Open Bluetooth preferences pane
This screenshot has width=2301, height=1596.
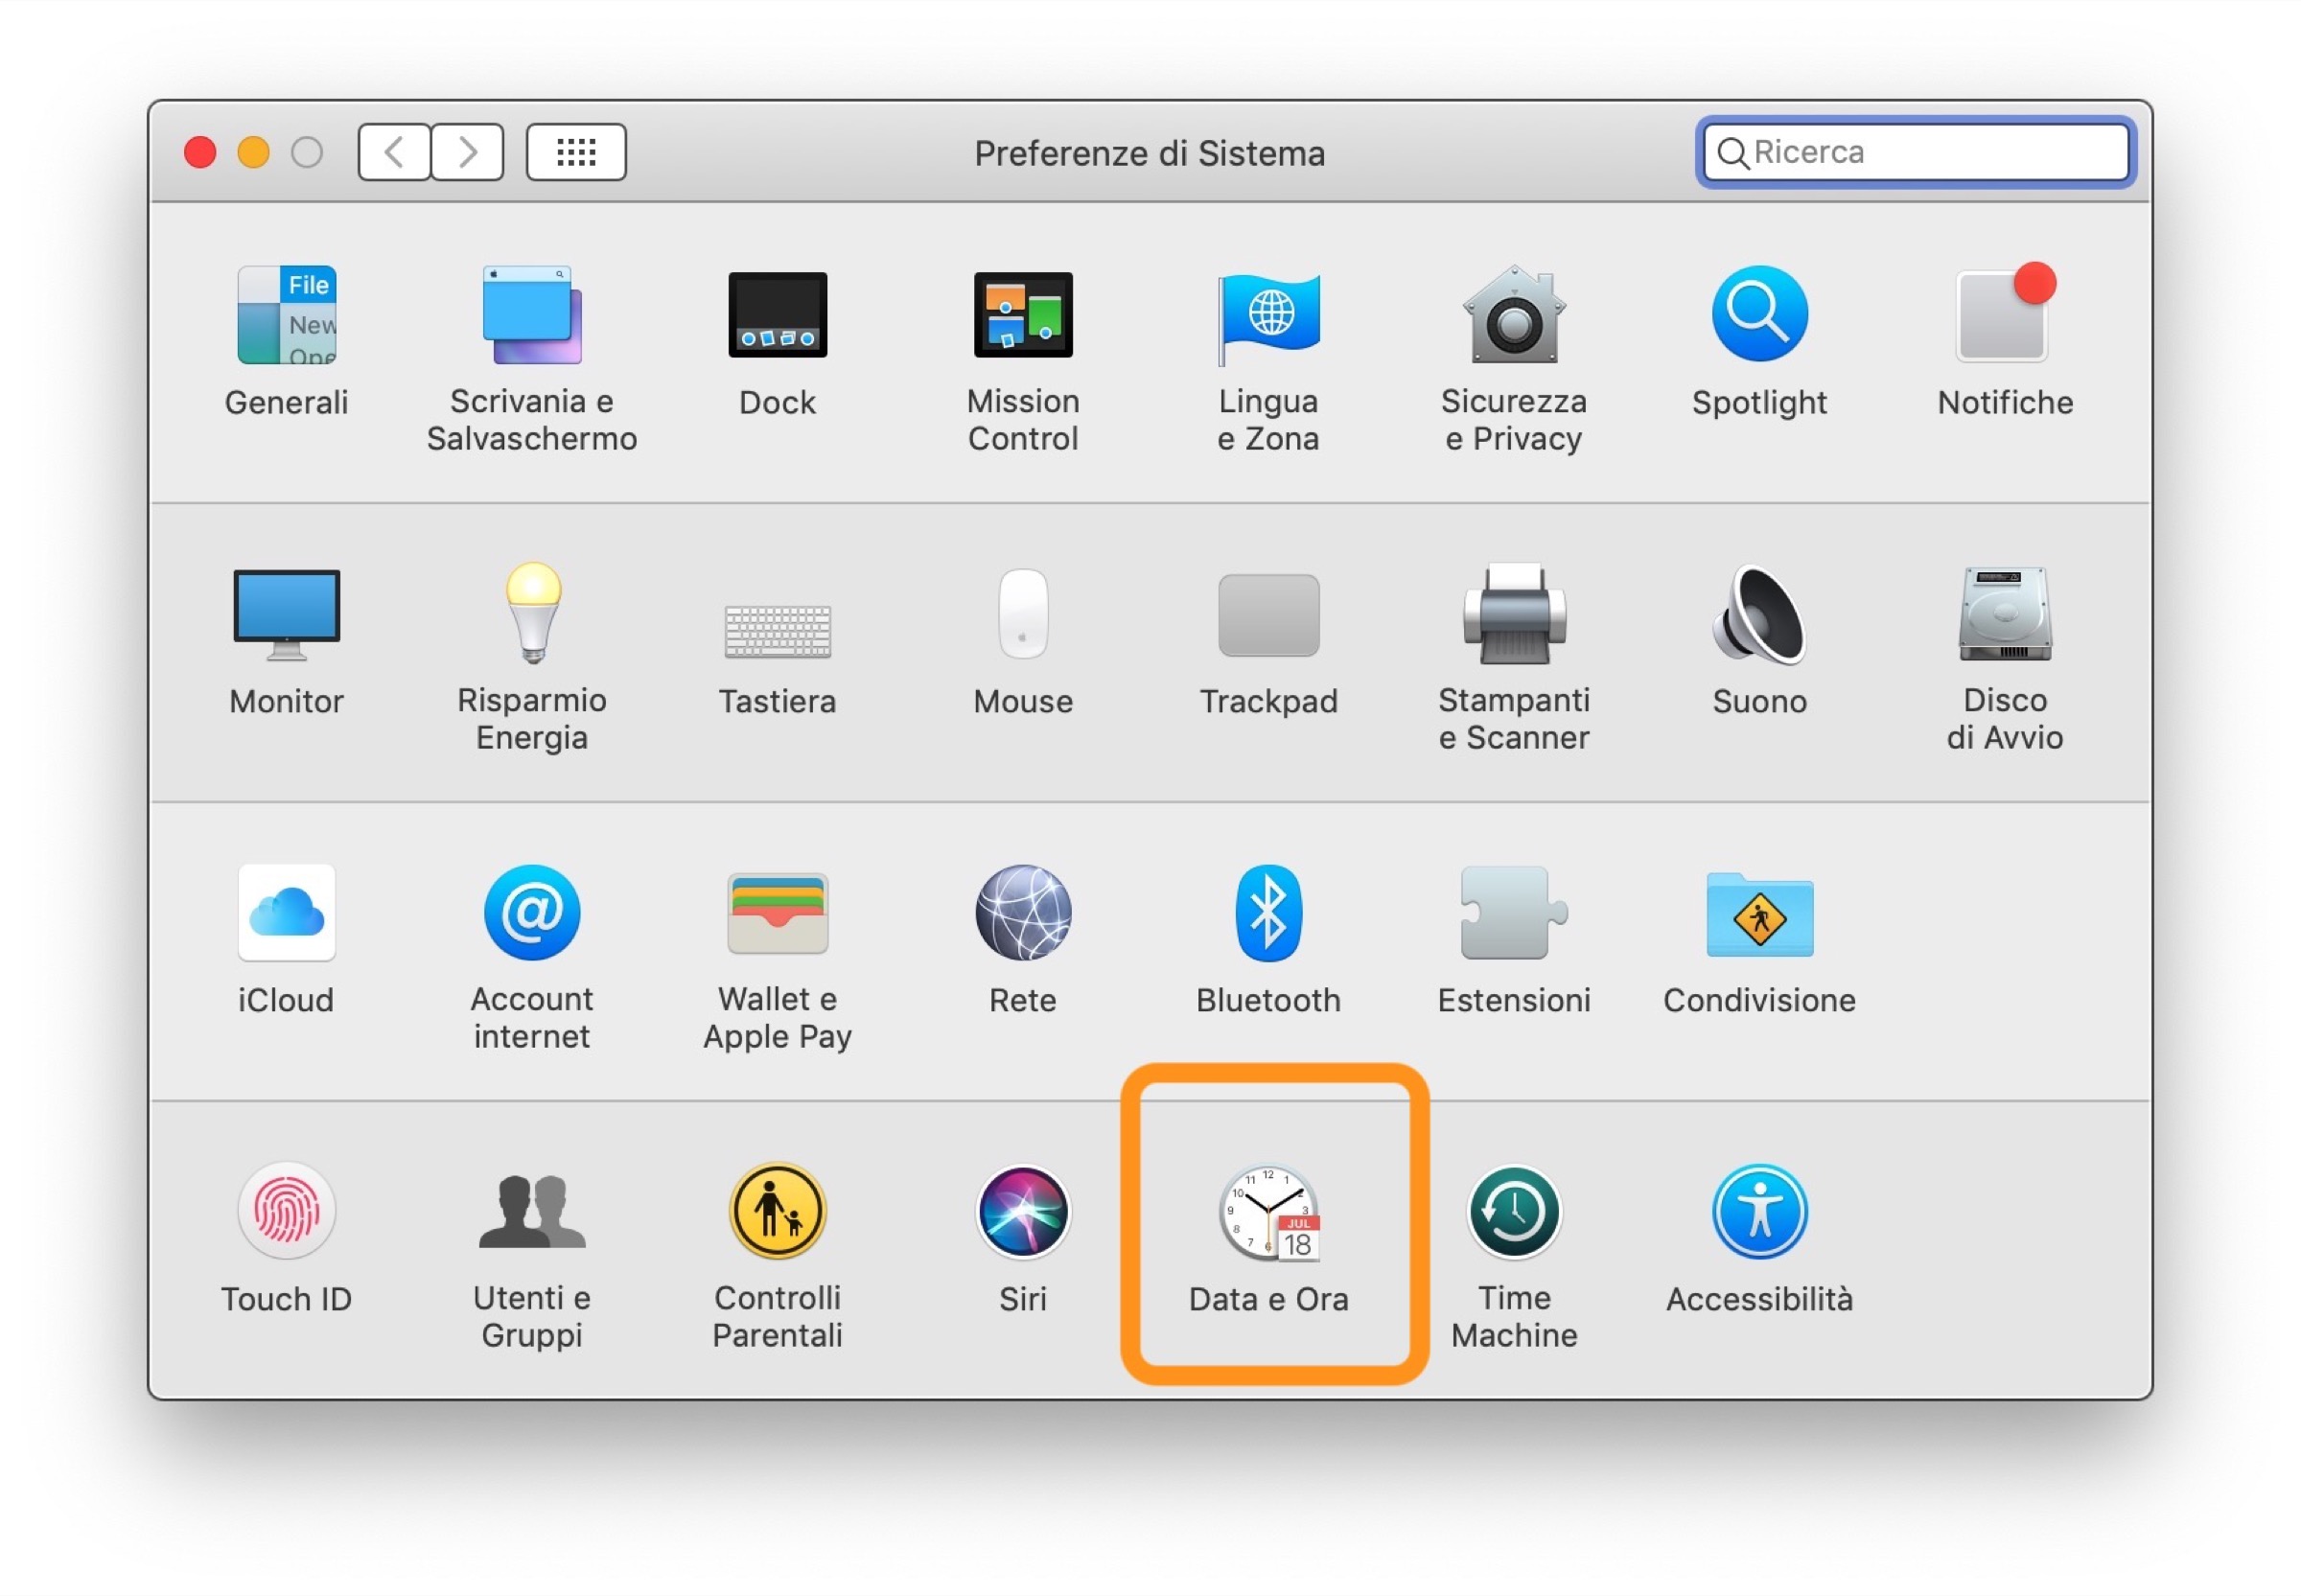(x=1268, y=913)
